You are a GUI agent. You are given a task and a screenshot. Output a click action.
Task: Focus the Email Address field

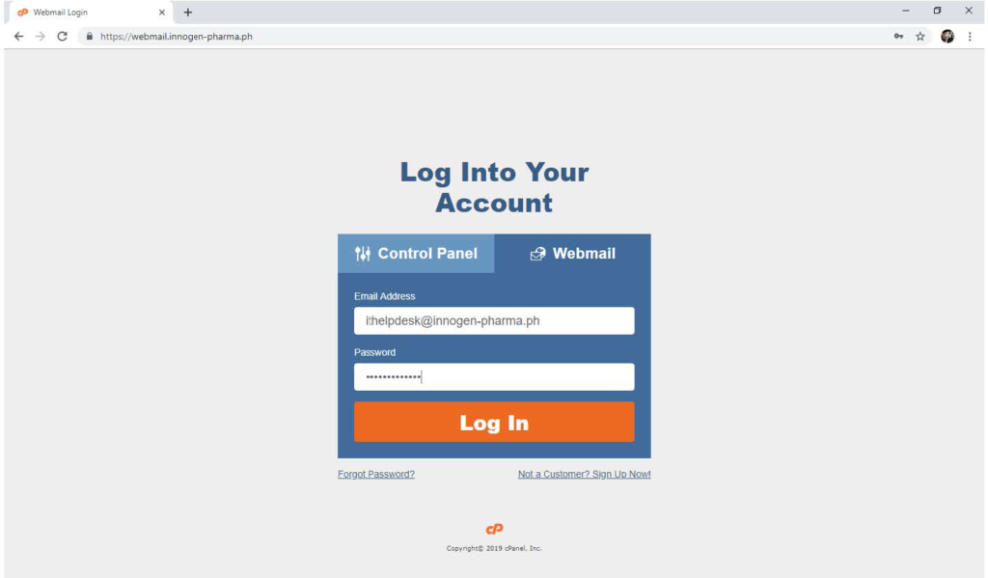[494, 320]
